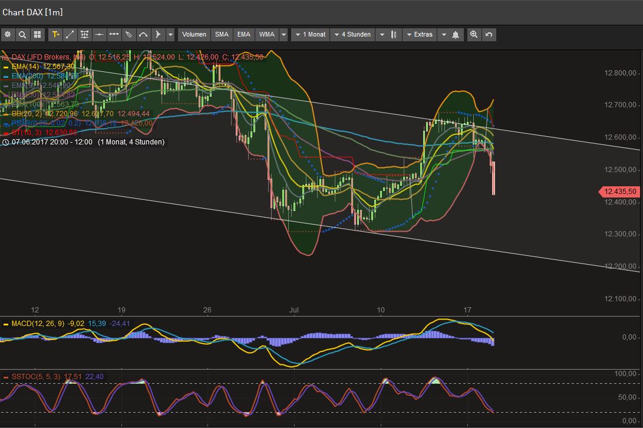Image resolution: width=643 pixels, height=428 pixels.
Task: Click the search magnifier icon
Action: point(22,34)
